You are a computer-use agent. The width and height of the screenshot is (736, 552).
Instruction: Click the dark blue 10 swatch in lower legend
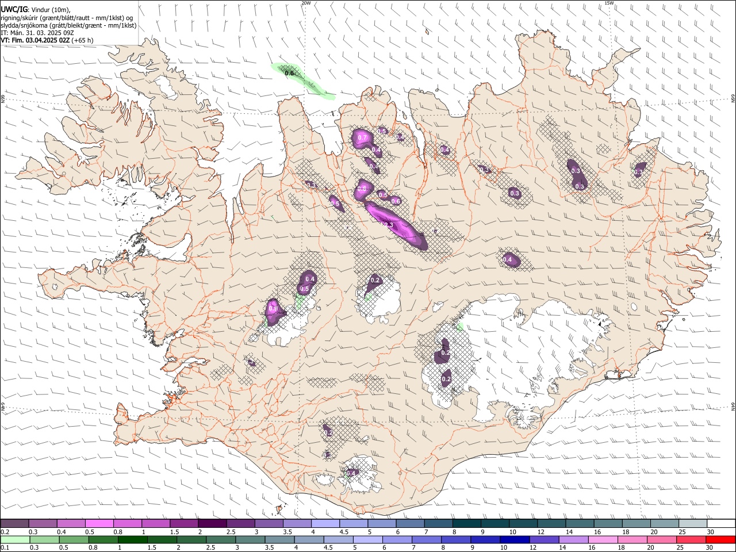(513, 540)
